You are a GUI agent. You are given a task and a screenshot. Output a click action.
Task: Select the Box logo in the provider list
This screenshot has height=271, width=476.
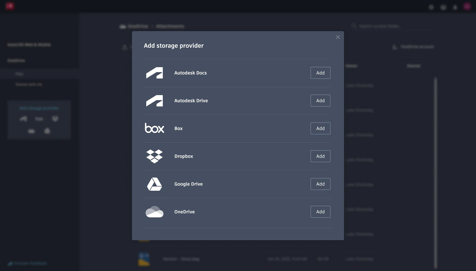coord(154,128)
